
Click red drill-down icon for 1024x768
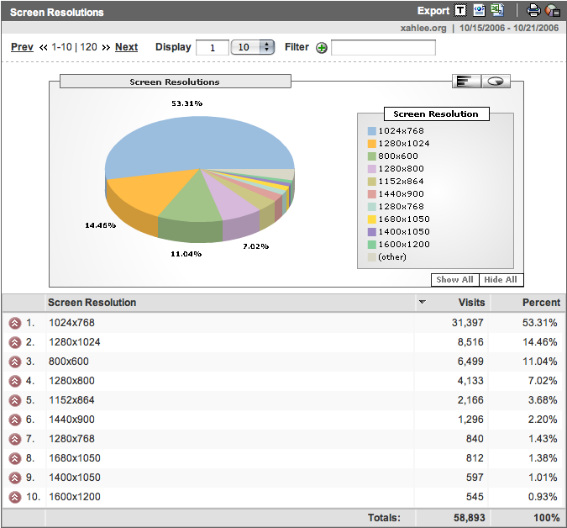[14, 323]
